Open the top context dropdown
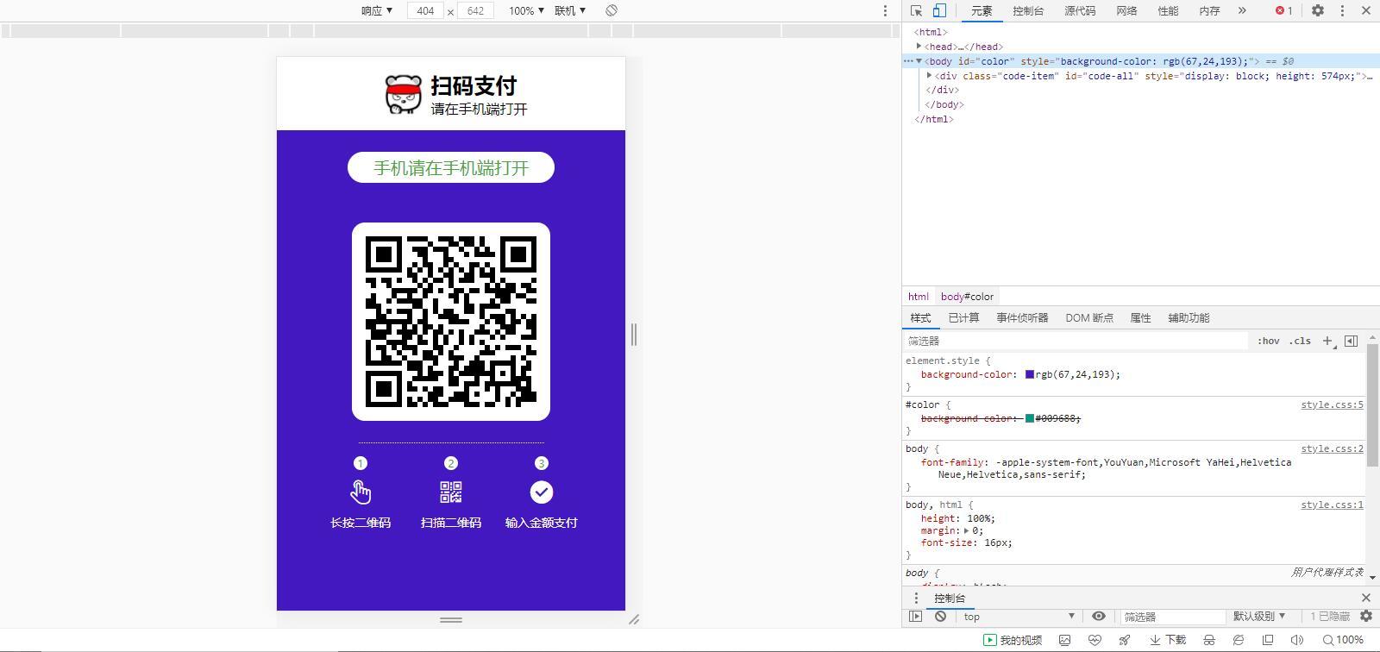Image resolution: width=1380 pixels, height=652 pixels. (1019, 617)
